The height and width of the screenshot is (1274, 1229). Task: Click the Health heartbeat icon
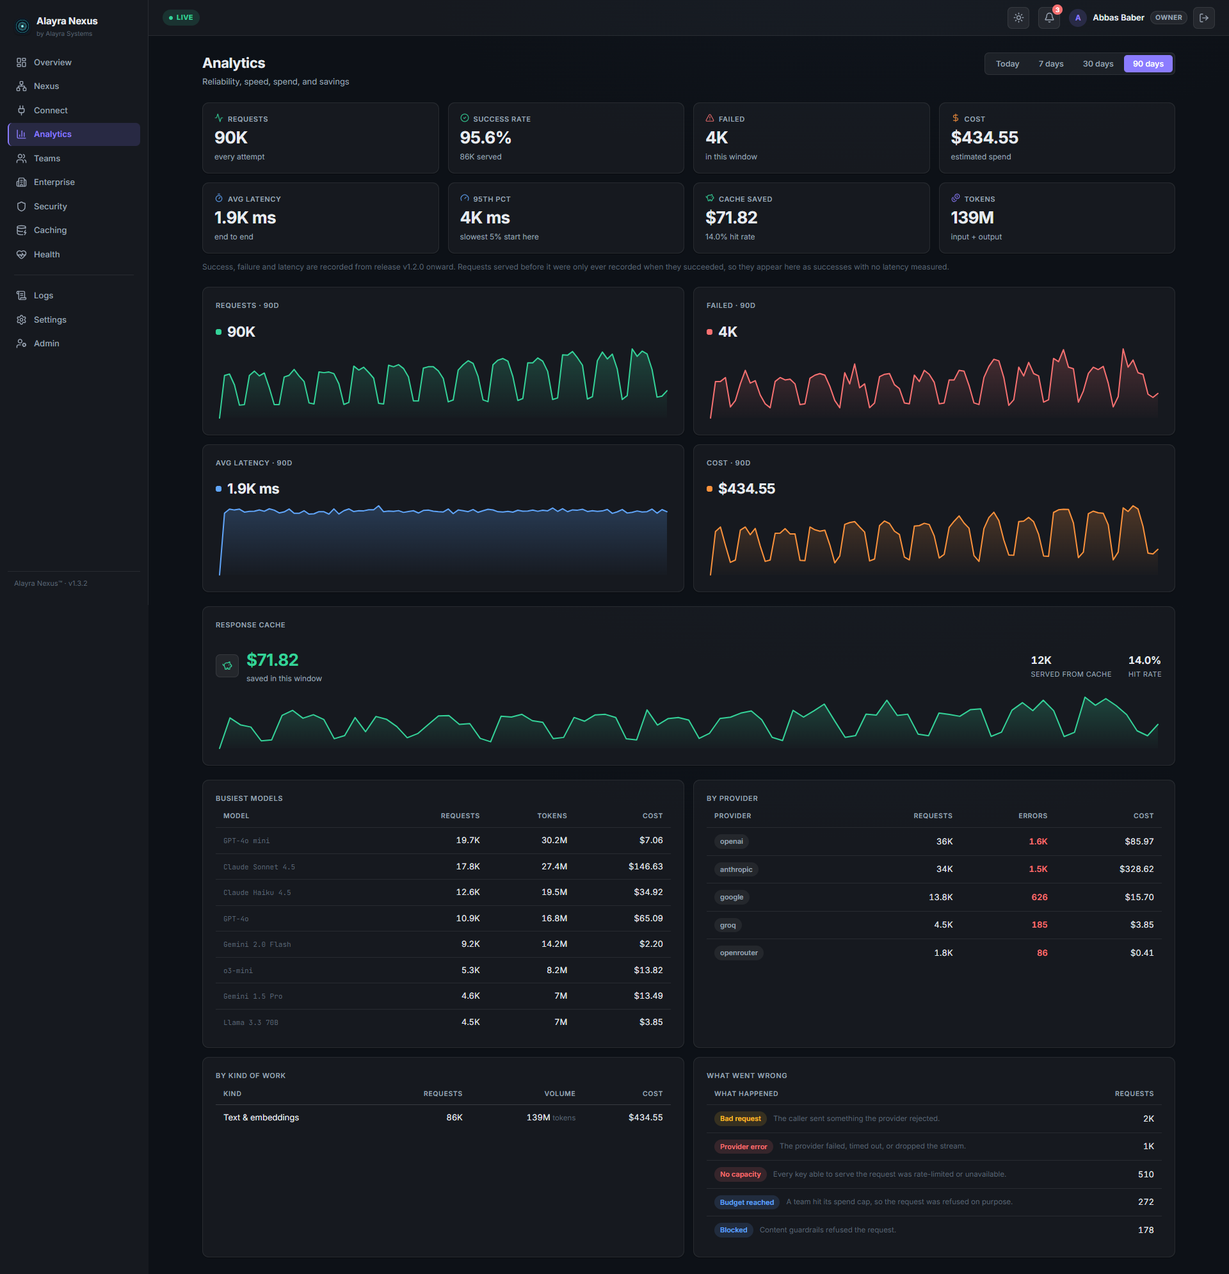[22, 255]
